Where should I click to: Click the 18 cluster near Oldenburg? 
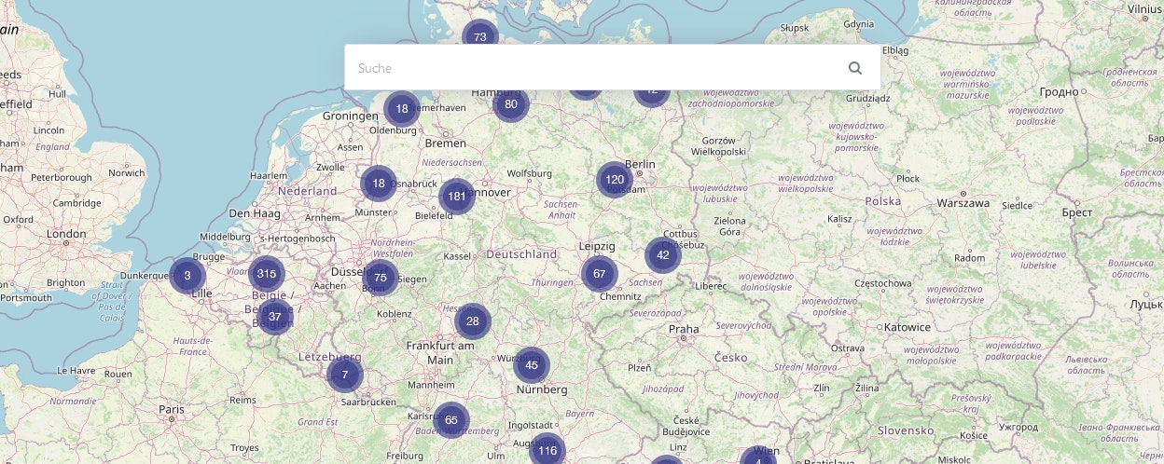click(402, 109)
